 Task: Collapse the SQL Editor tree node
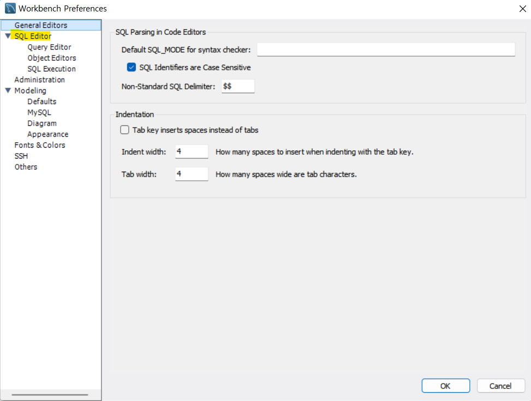(8, 36)
